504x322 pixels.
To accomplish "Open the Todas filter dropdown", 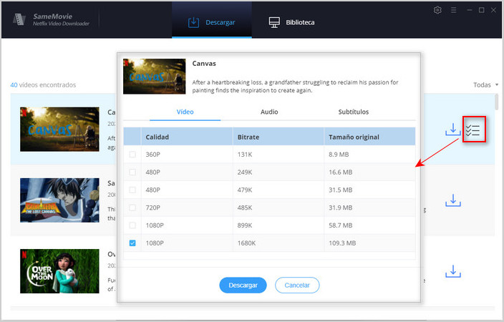I will click(x=485, y=85).
